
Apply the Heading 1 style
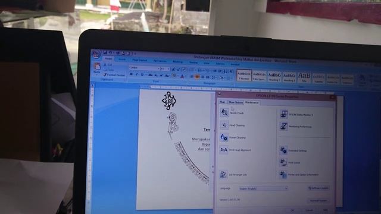tap(274, 76)
